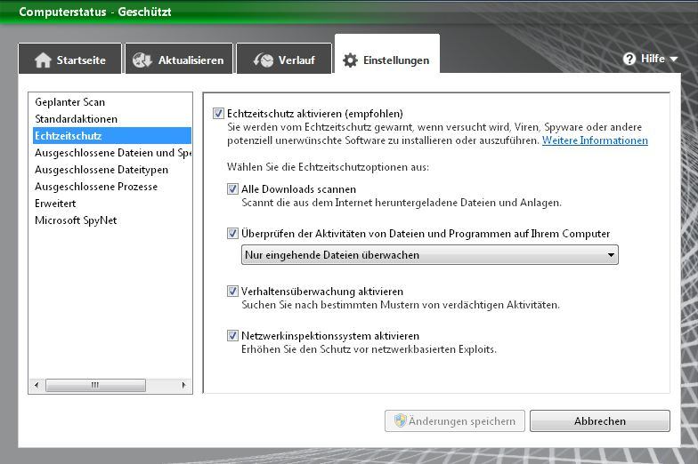698x464 pixels.
Task: Click 'Wählen Sie die Echtzeitschutzoptionen aus' text
Action: point(328,167)
